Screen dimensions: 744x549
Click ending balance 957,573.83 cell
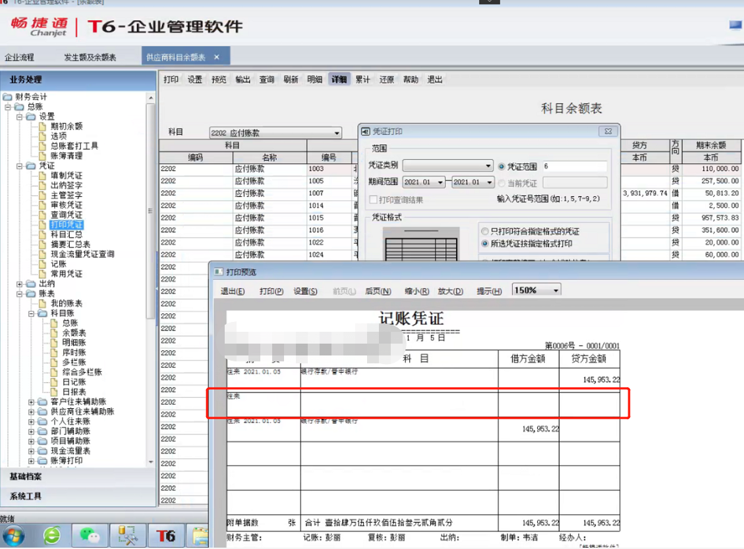point(711,218)
